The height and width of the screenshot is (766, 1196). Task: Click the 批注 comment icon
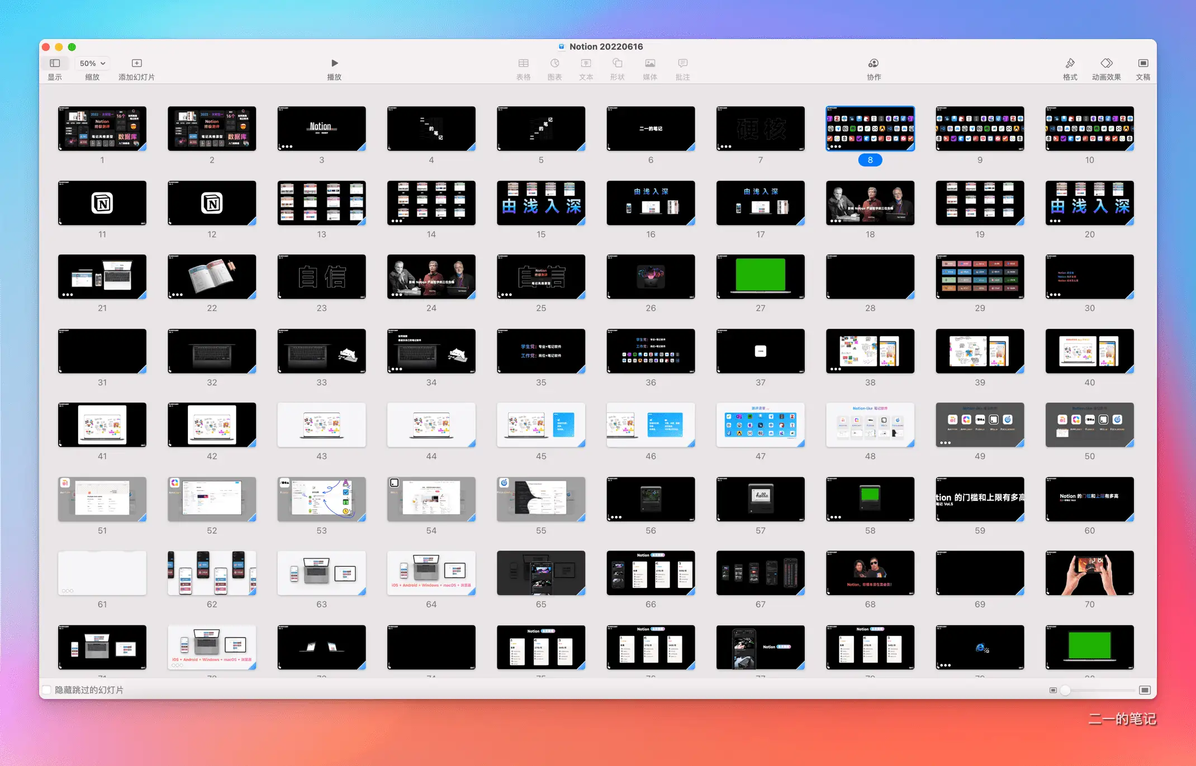tap(682, 63)
